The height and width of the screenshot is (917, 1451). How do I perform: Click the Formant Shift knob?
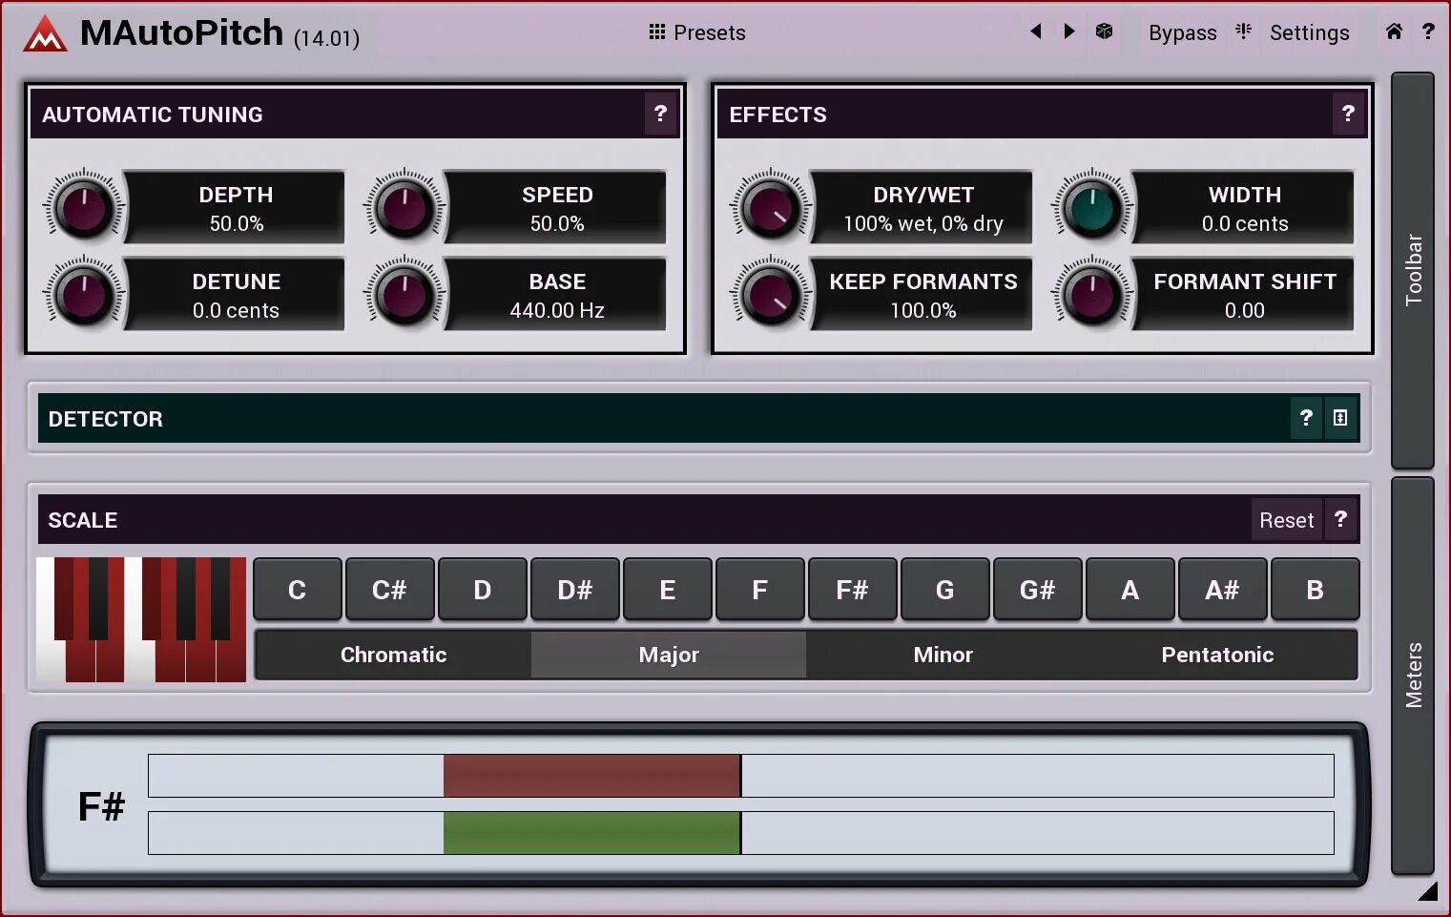1092,294
